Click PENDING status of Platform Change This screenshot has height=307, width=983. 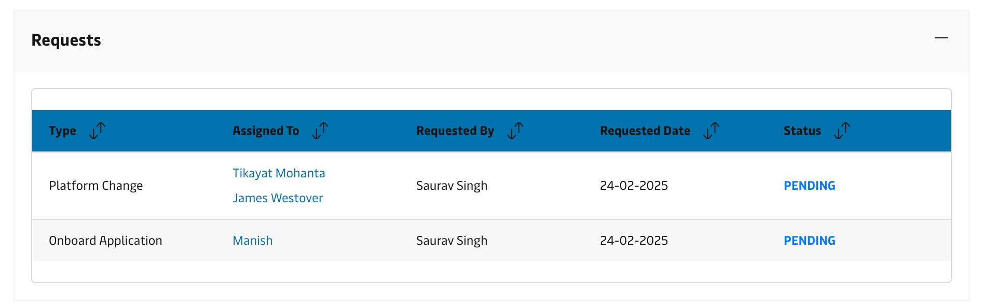point(809,186)
